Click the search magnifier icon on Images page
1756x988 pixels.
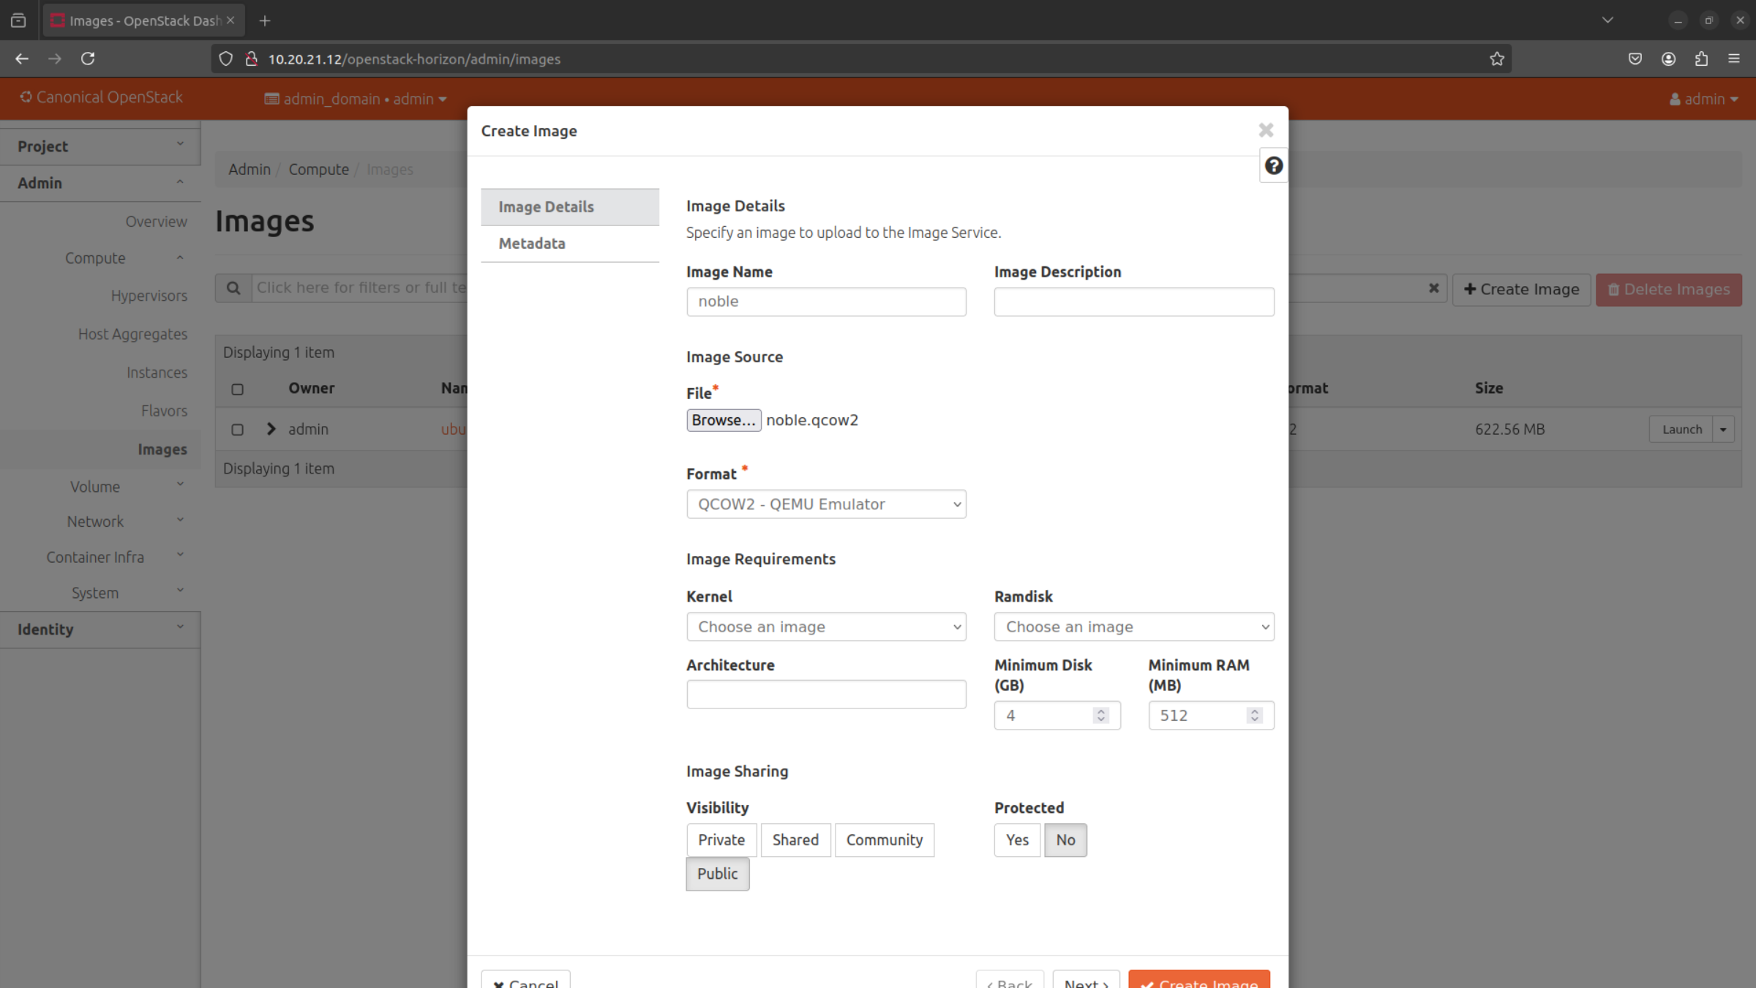233,288
